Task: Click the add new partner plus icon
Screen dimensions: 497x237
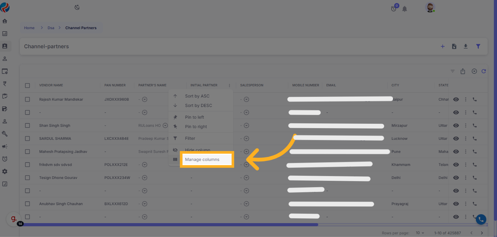Action: (443, 46)
